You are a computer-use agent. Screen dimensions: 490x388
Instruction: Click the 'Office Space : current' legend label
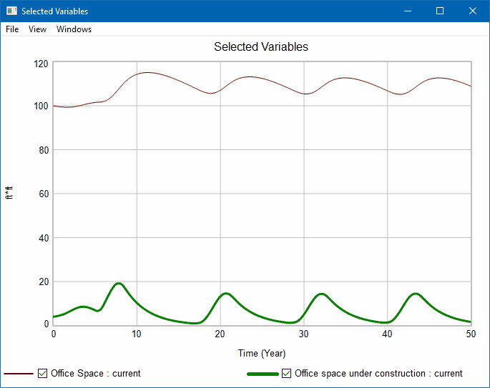95,373
